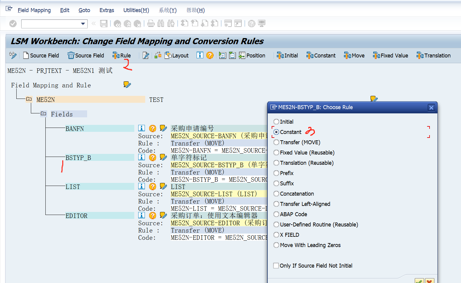Viewport: 461px width, 283px height.
Task: Jump to last page icon
Action: coord(214,24)
